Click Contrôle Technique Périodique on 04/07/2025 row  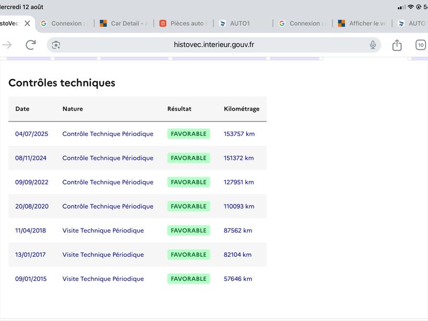tap(108, 134)
